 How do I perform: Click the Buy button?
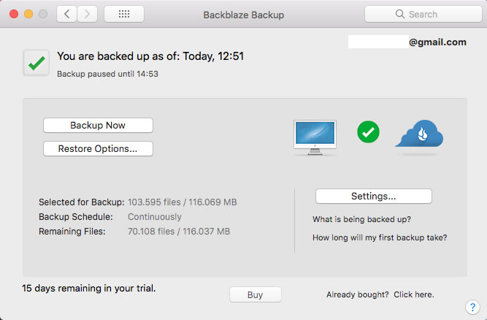pos(256,294)
